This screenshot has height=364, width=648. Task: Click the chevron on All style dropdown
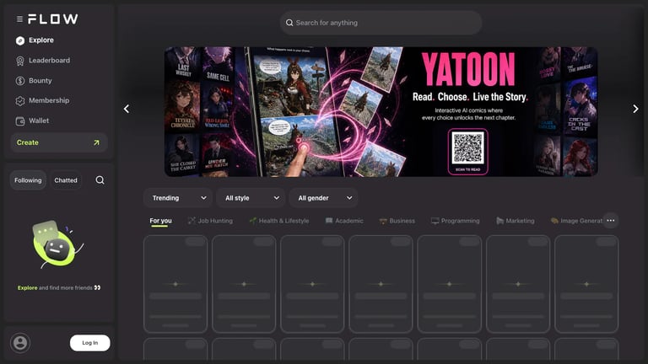[277, 198]
